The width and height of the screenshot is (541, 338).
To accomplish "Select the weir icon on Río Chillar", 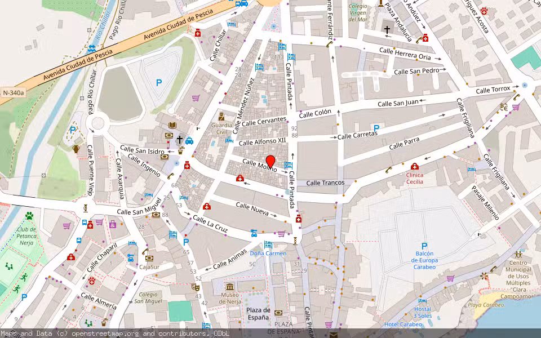I will [91, 48].
